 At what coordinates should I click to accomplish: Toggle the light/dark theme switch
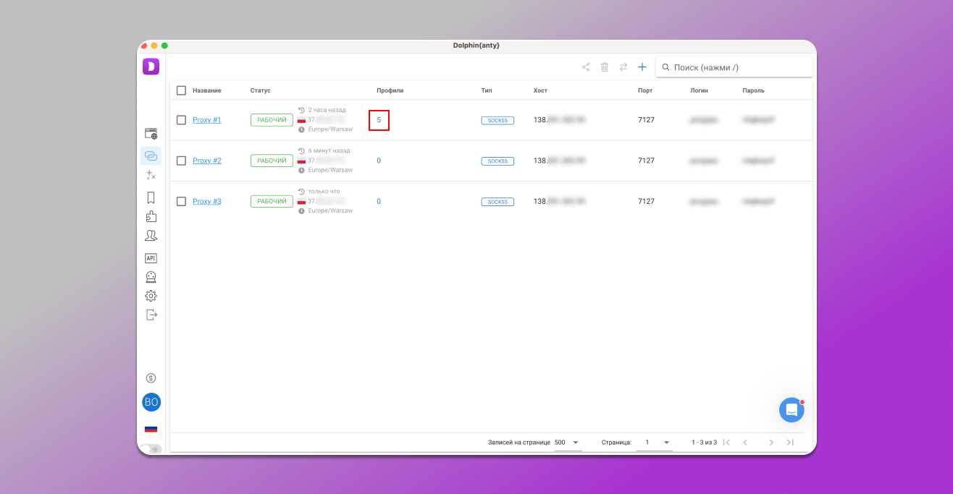(151, 449)
